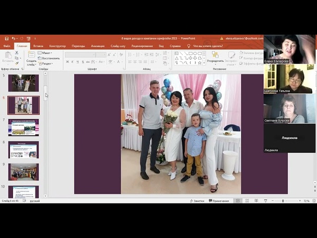
Task: Click scroll-down arrow of slide panel scrollbar
Action: coord(45,196)
